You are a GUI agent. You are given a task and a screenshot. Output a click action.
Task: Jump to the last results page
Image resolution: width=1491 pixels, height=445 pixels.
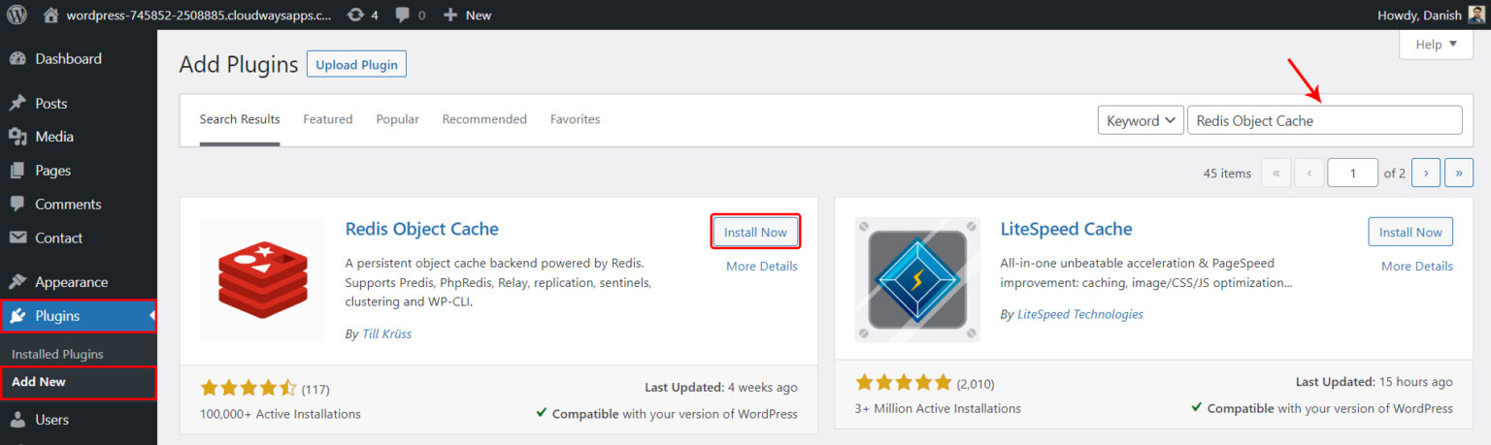pyautogui.click(x=1459, y=173)
